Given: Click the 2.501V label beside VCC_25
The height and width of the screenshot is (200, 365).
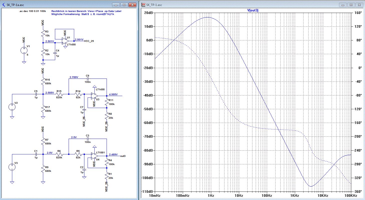Looking at the screenshot, I should 79,40.
